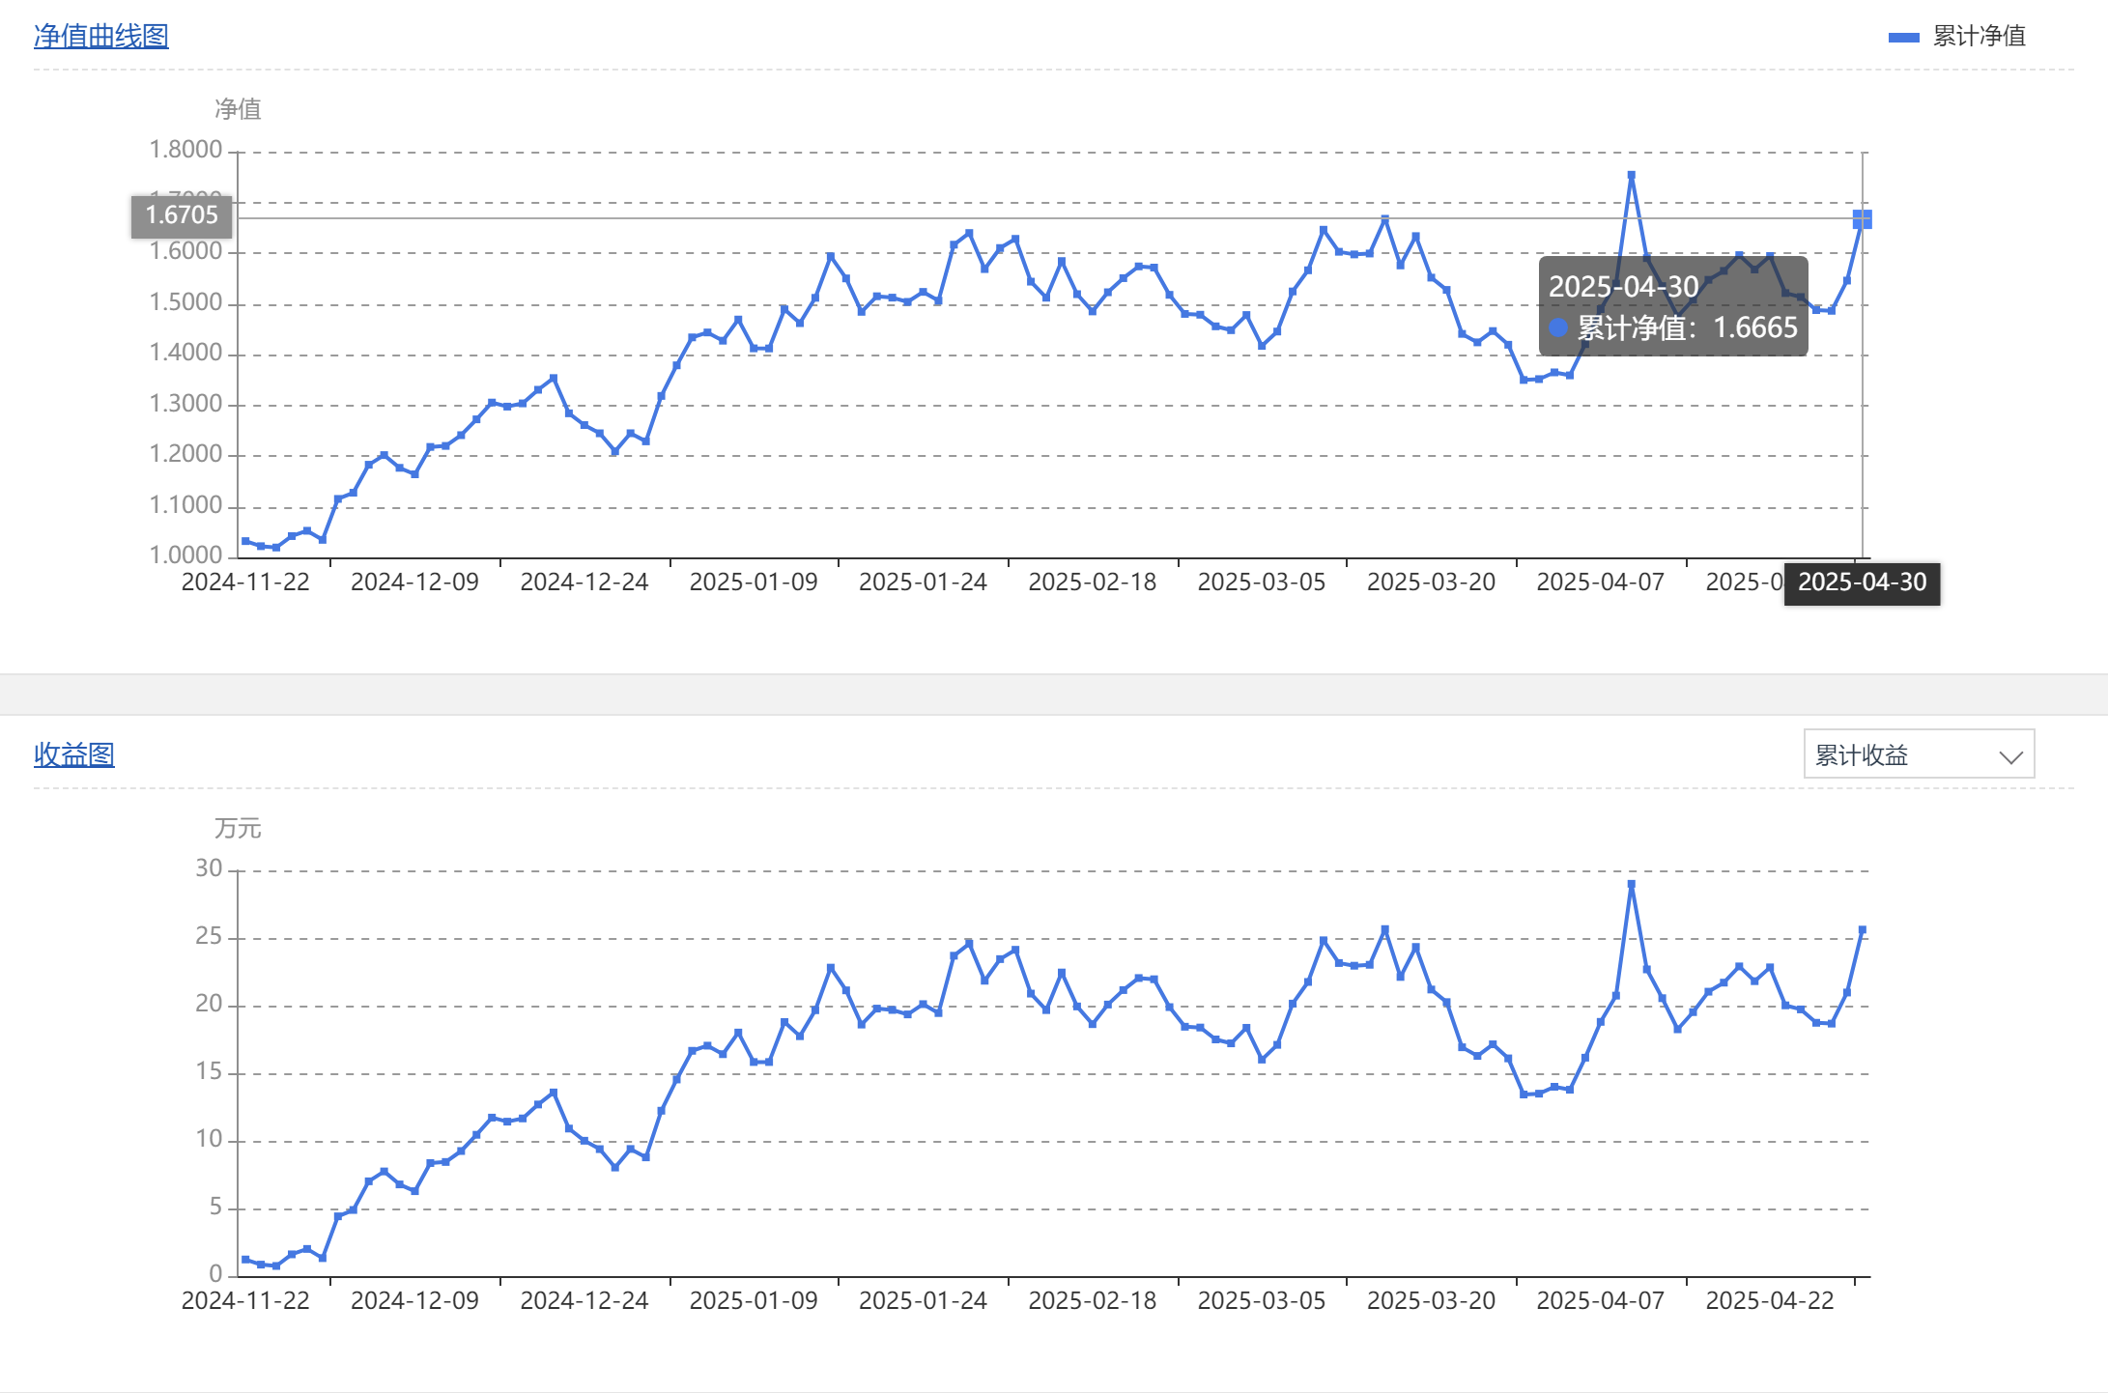Image resolution: width=2108 pixels, height=1393 pixels.
Task: Click the 2024-11-22 label on net value chart
Action: 245,583
